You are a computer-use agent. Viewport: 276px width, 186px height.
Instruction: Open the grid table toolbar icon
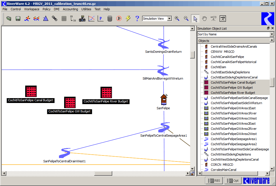click(x=64, y=19)
